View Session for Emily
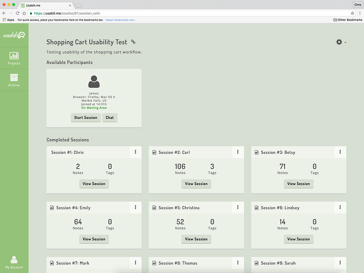 (x=94, y=239)
